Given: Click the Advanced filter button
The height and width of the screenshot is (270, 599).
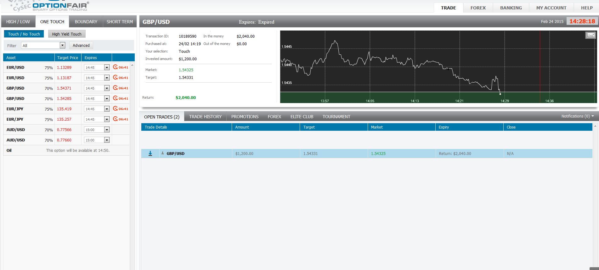Looking at the screenshot, I should (x=81, y=45).
